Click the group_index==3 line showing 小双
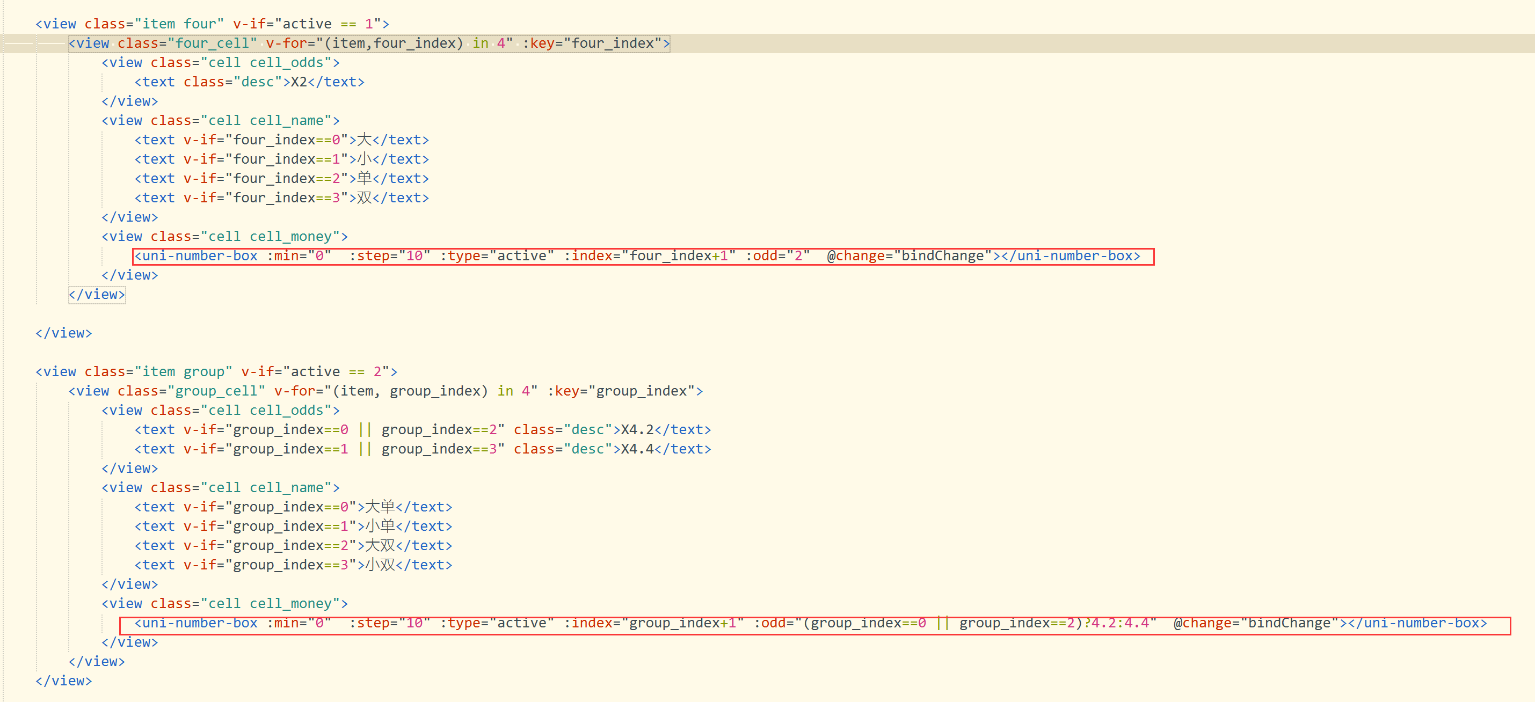The width and height of the screenshot is (1535, 702). tap(293, 565)
